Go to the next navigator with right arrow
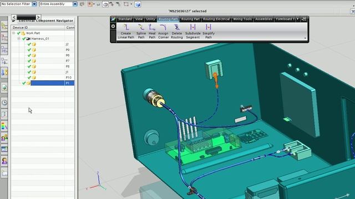Screen dimensions: 355x199 (38, 17)
